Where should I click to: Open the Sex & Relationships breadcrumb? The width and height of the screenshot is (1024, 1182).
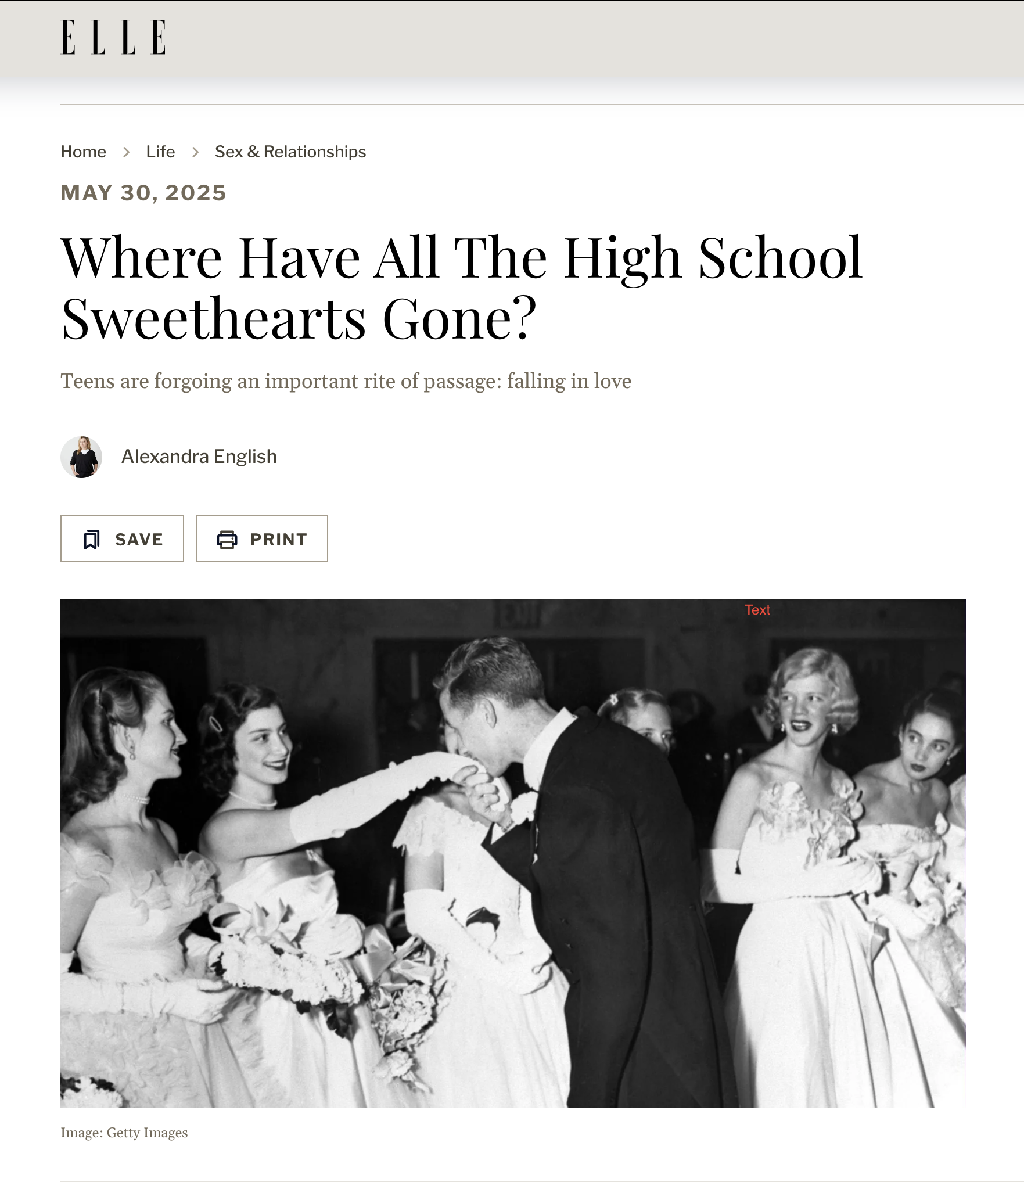290,152
